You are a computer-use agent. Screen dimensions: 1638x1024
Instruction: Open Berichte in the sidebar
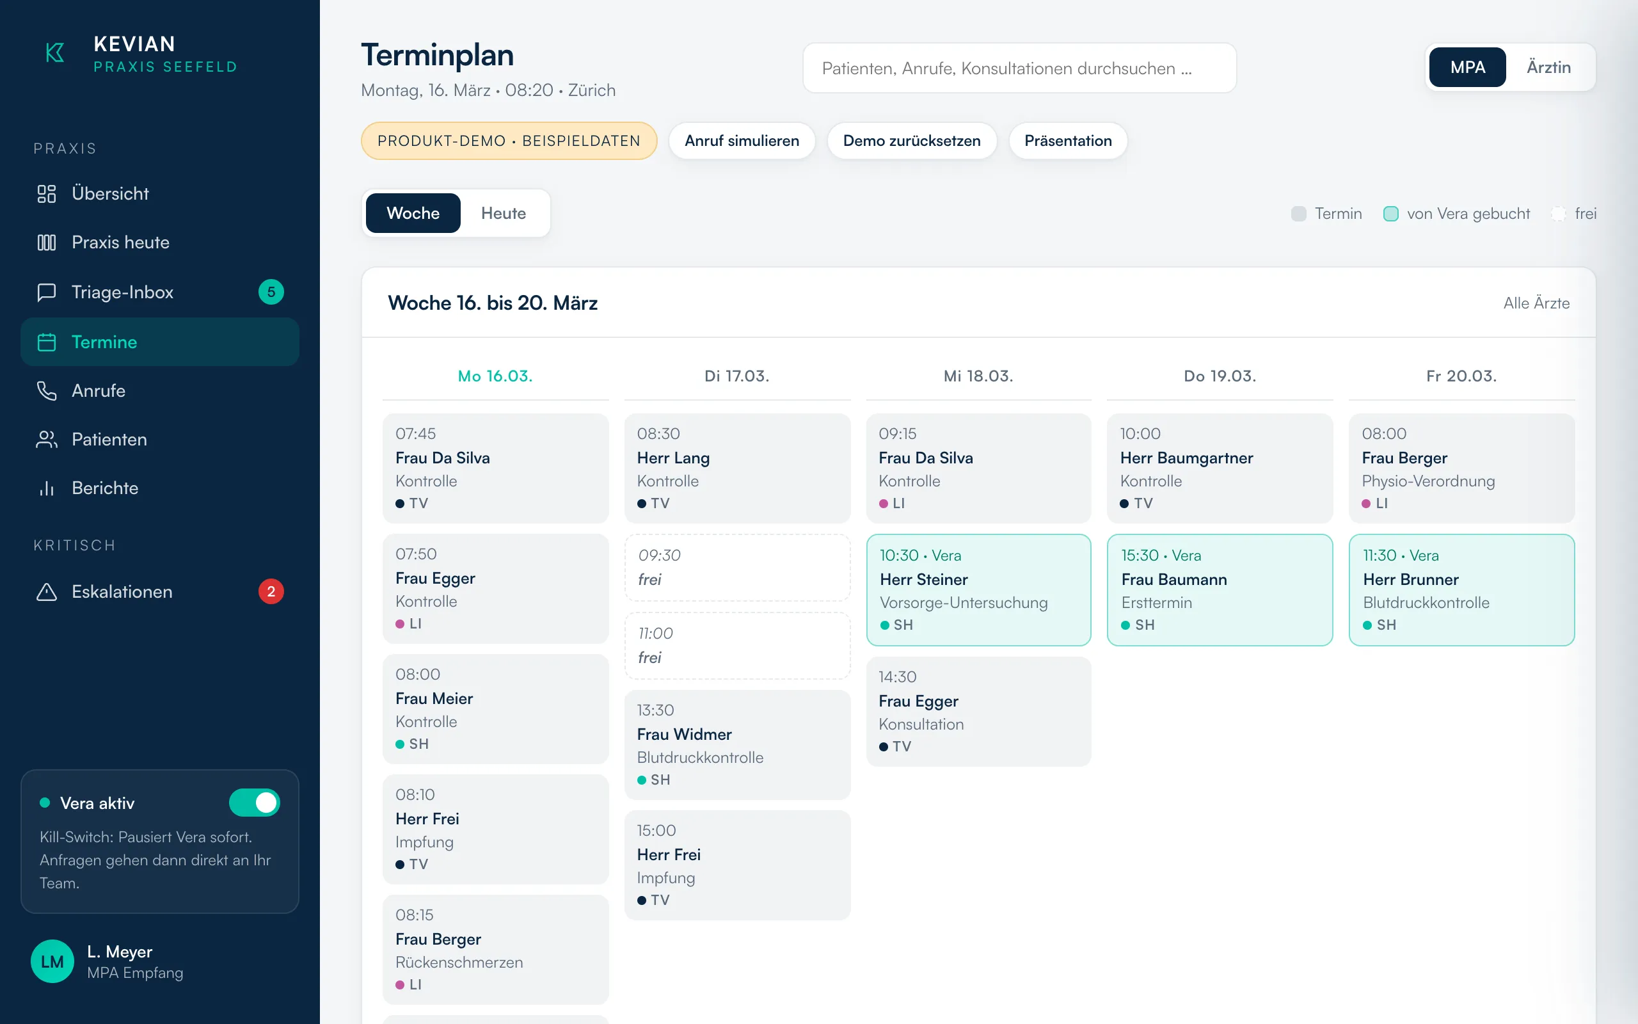point(160,488)
